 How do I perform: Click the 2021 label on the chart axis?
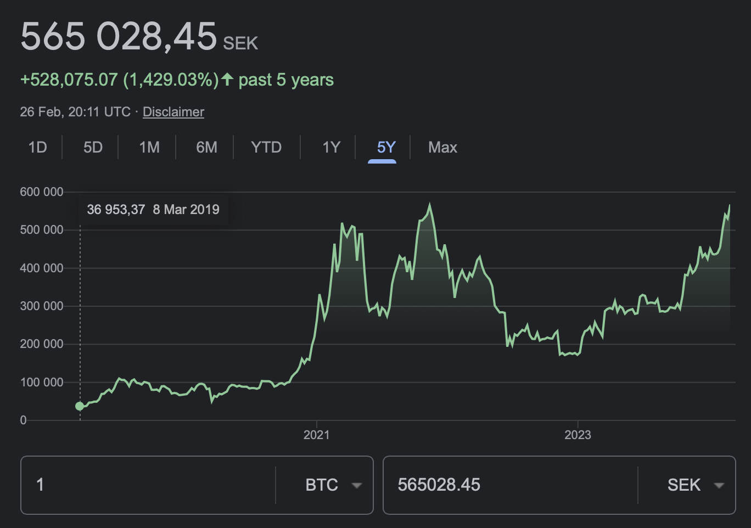pos(317,435)
